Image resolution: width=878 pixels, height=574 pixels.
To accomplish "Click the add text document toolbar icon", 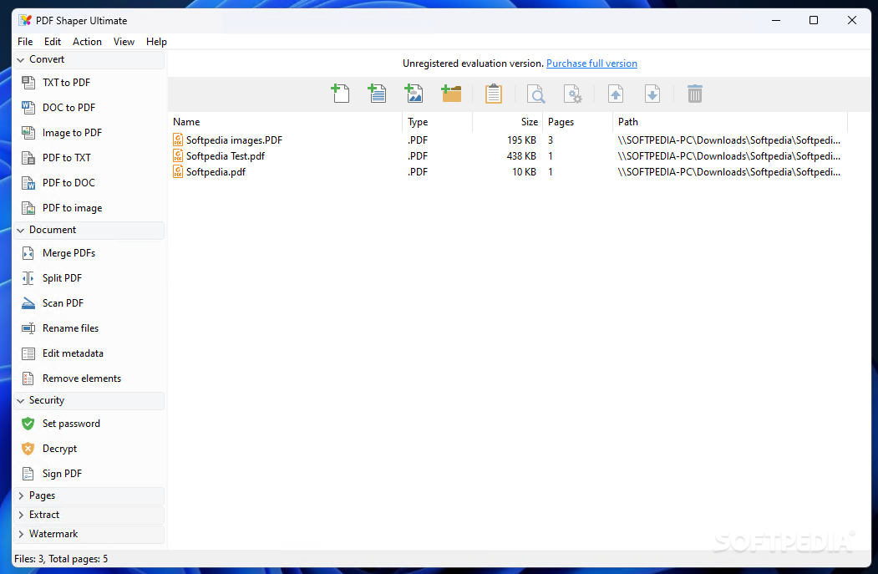I will [377, 94].
